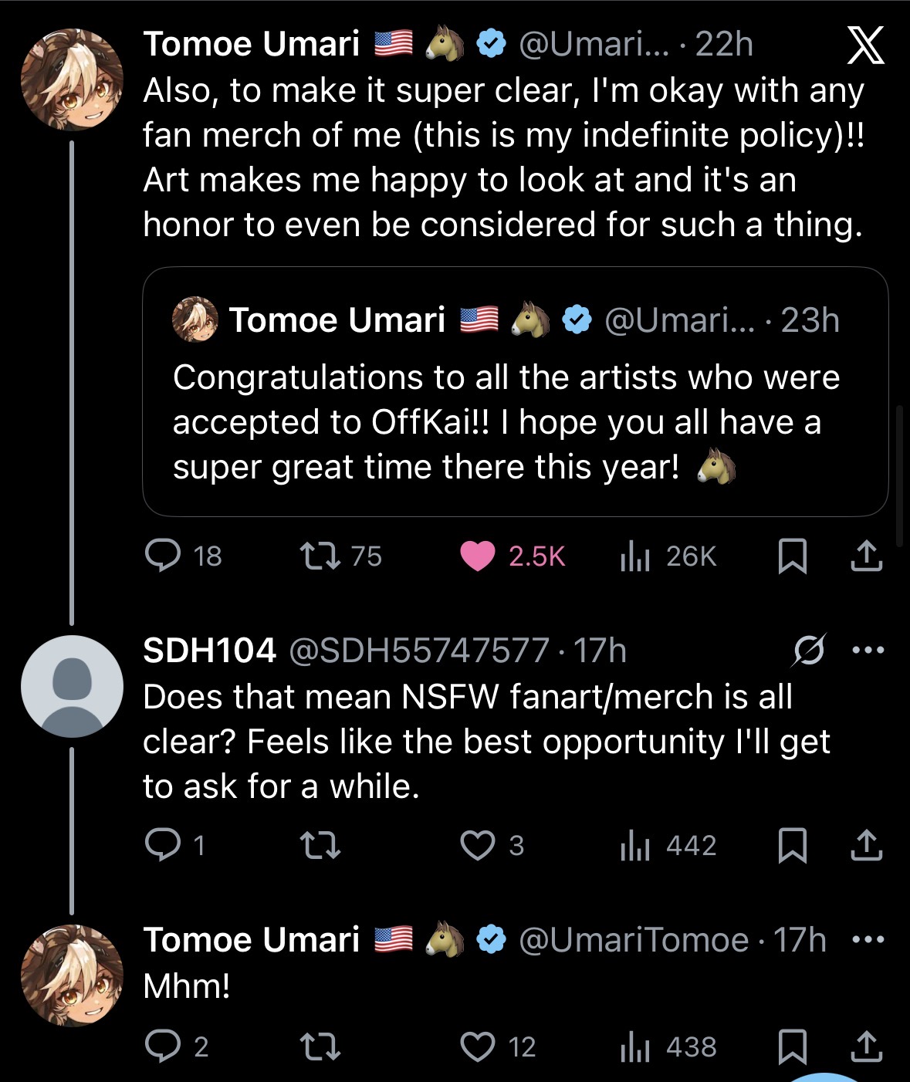This screenshot has height=1082, width=910.
Task: Bookmark the "Mhm!" reply
Action: 792,1046
